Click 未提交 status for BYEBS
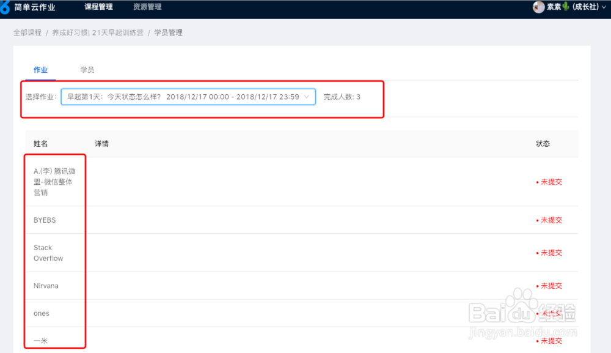 (549, 220)
